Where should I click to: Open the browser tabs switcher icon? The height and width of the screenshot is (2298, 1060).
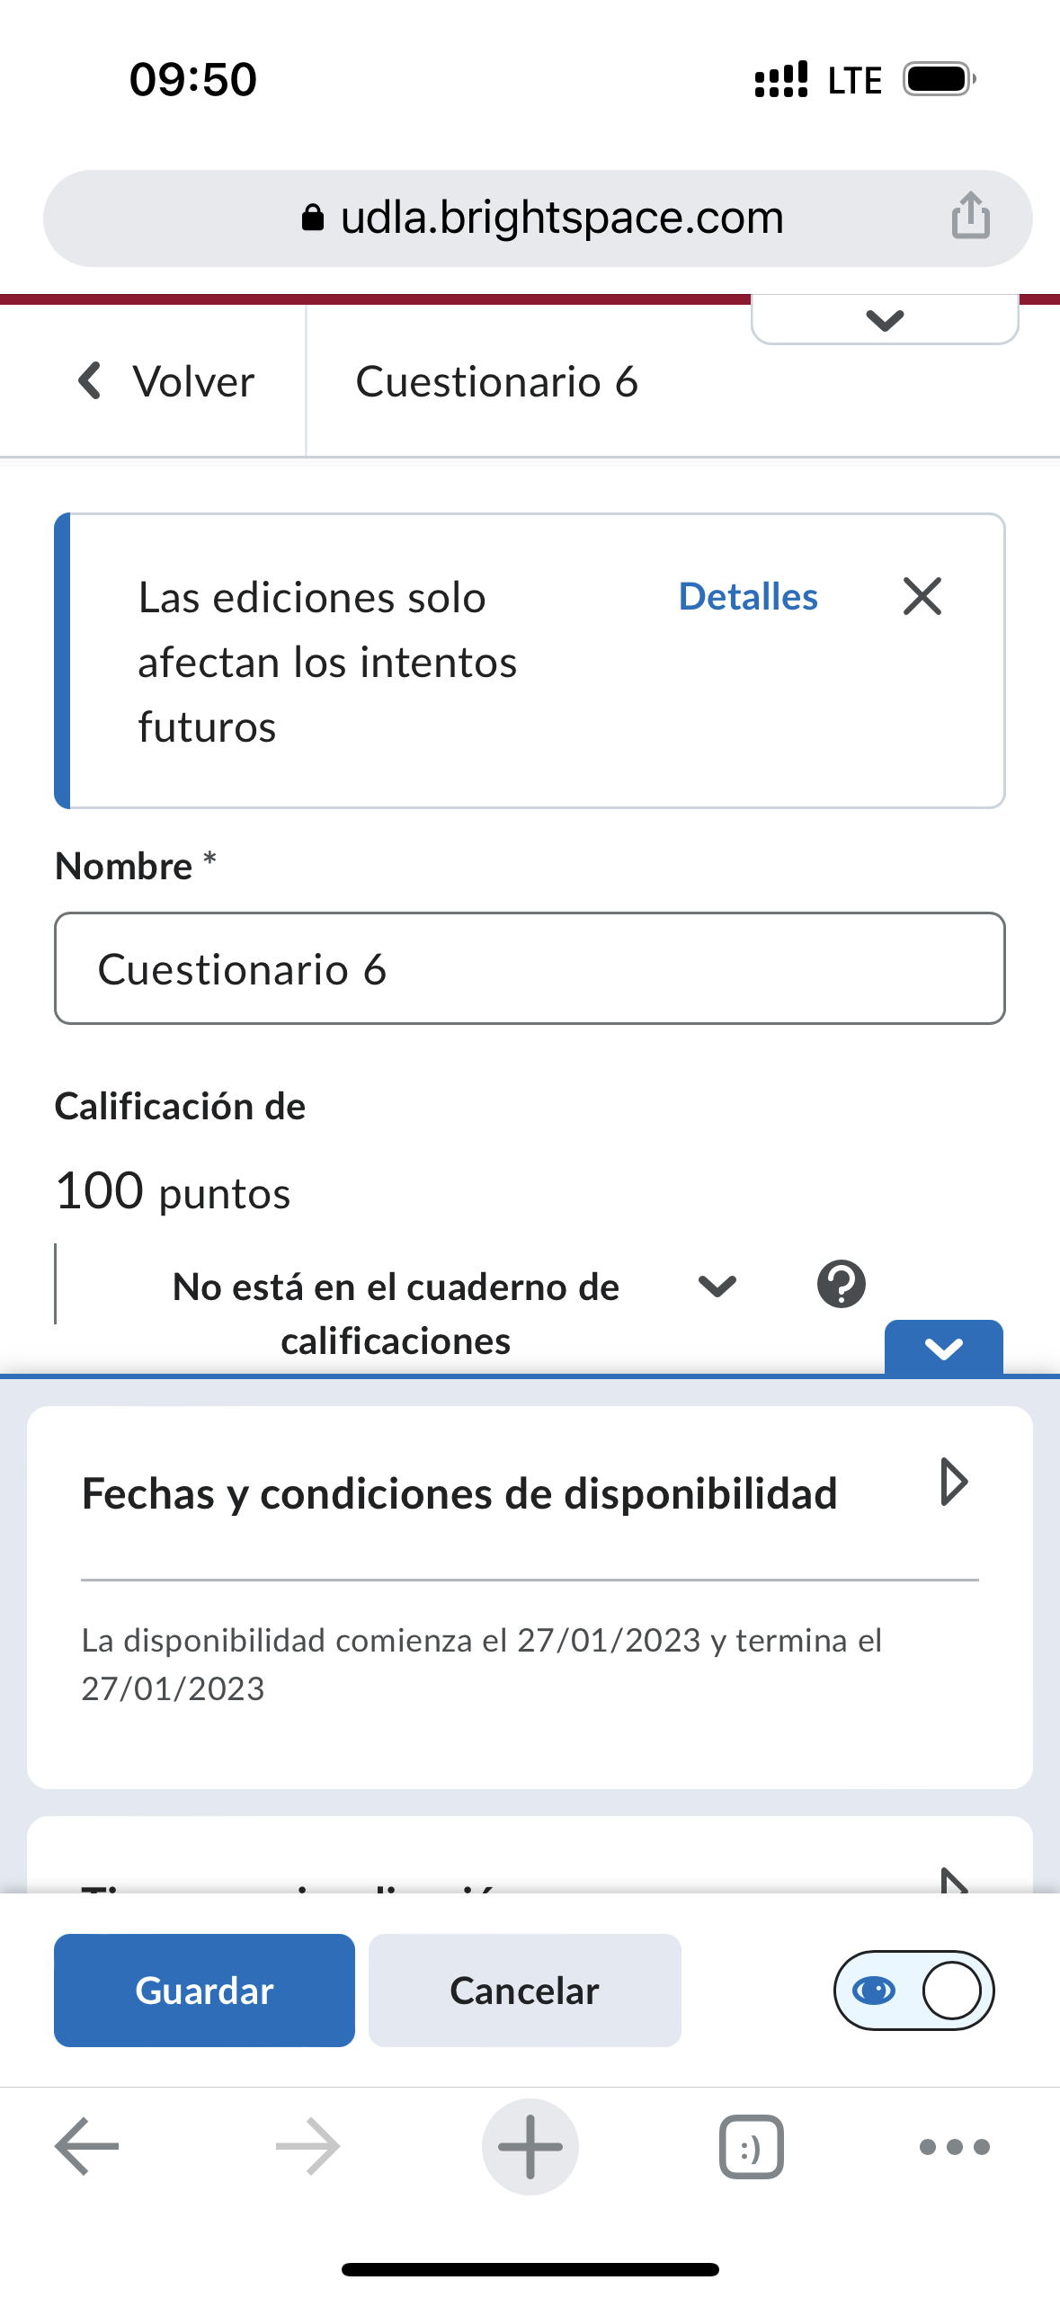click(751, 2146)
